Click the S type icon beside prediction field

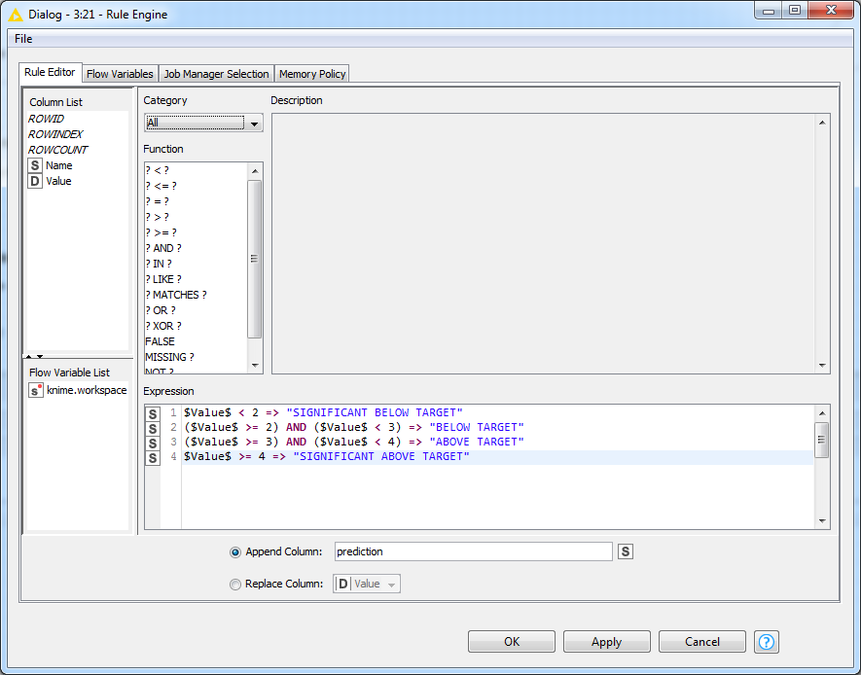[x=626, y=551]
